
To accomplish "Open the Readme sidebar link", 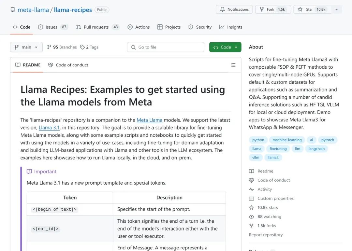I will point(261,171).
